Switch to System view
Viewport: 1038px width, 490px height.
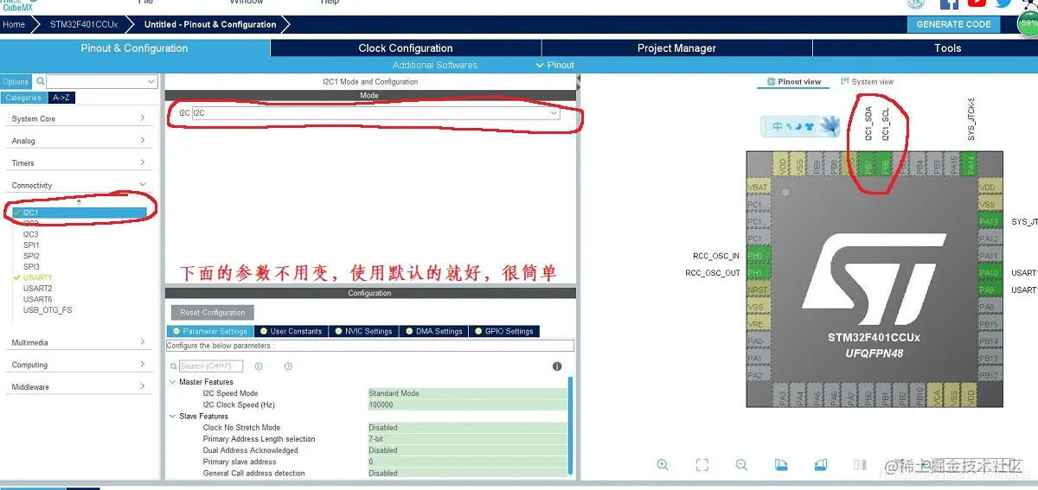[x=867, y=82]
